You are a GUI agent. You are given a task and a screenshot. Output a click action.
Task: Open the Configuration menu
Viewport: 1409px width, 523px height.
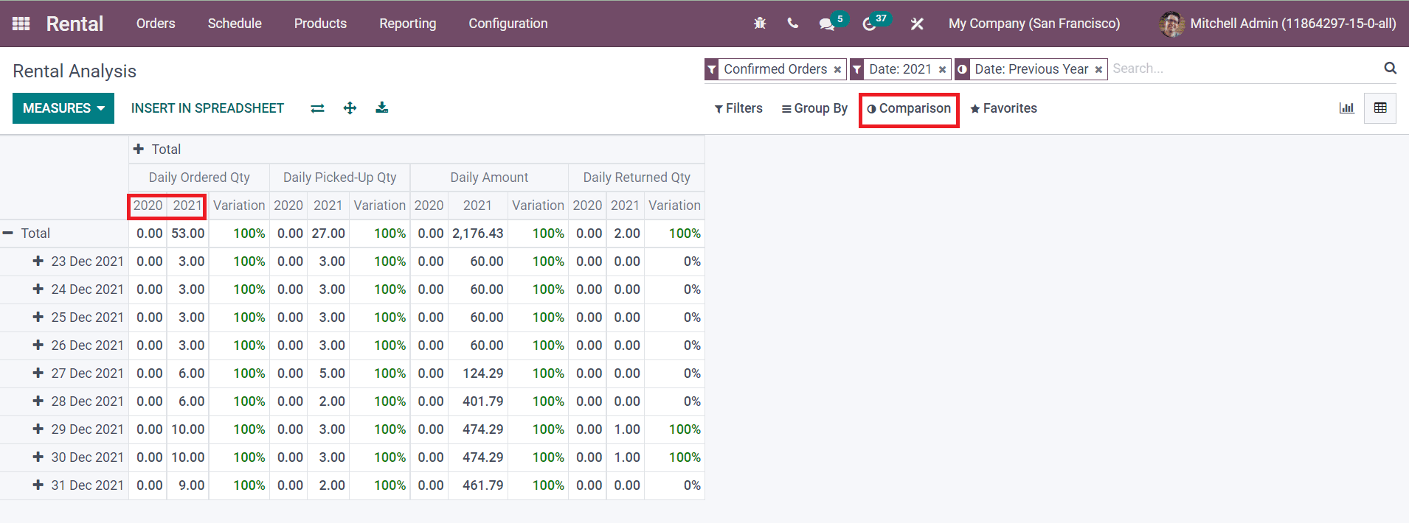pyautogui.click(x=508, y=24)
